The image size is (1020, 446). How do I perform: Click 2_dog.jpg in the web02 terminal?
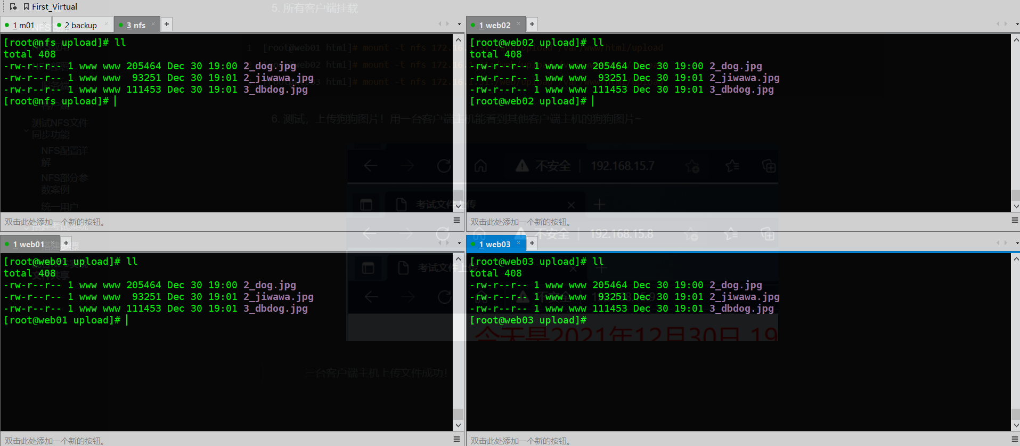(736, 66)
